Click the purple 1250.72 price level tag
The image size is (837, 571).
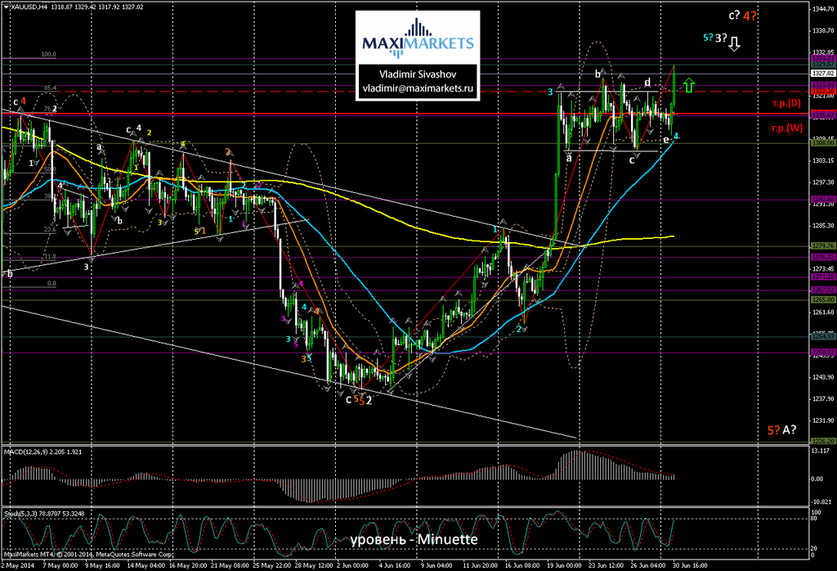[x=822, y=353]
